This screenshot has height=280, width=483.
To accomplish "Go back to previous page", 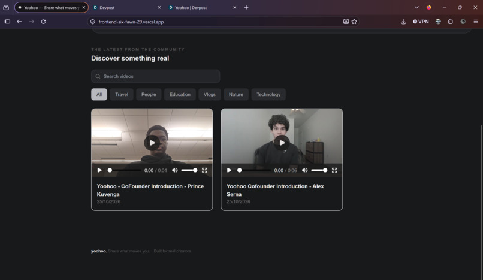I will (19, 22).
